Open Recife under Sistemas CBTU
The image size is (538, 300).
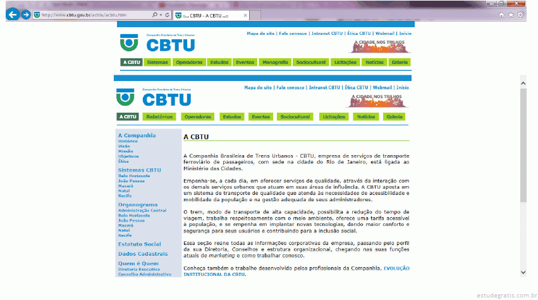click(125, 196)
